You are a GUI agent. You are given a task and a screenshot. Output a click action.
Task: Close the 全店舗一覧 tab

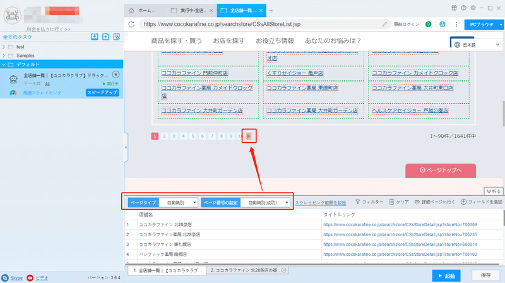261,11
